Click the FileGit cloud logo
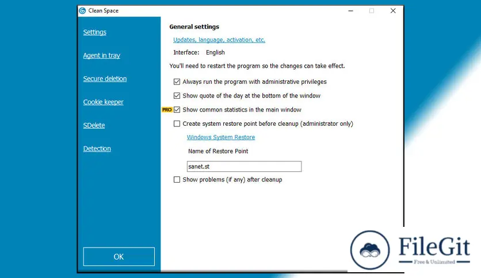481x278 pixels. (x=370, y=250)
